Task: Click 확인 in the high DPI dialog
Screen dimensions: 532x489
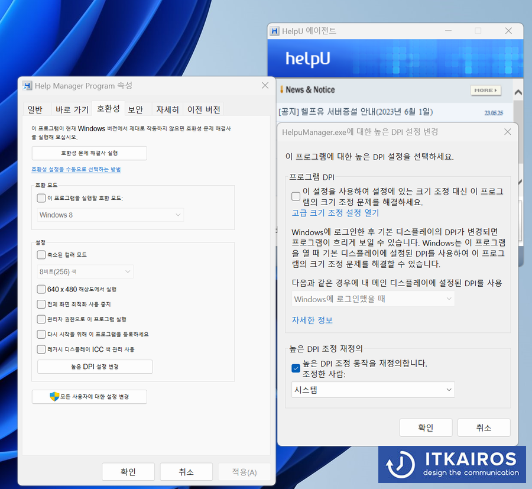Action: (x=426, y=428)
